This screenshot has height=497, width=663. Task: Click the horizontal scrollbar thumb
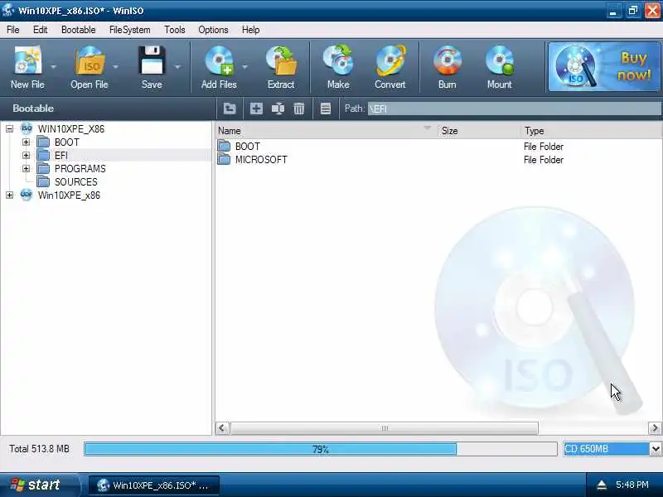(385, 428)
